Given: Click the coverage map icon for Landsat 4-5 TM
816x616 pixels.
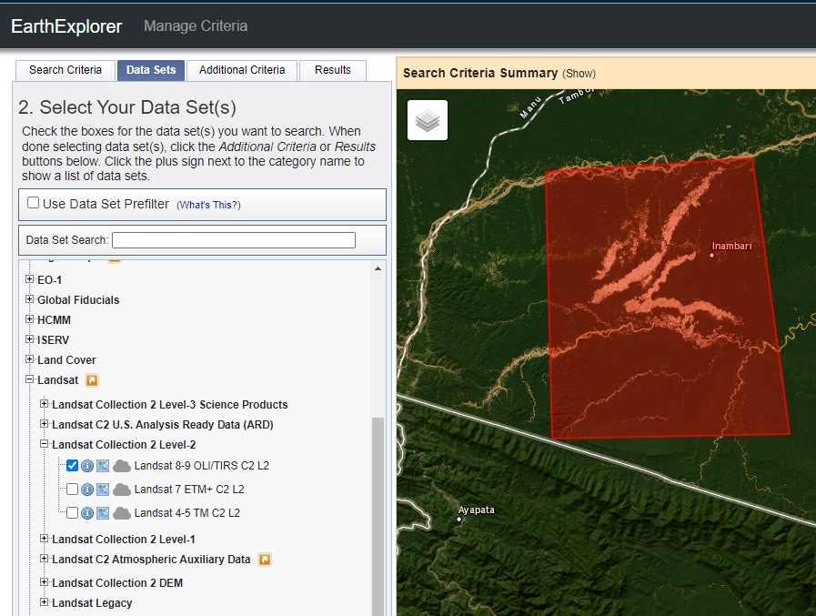Looking at the screenshot, I should (103, 513).
